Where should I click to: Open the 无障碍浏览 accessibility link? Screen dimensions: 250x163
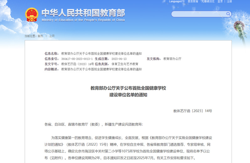208,2
